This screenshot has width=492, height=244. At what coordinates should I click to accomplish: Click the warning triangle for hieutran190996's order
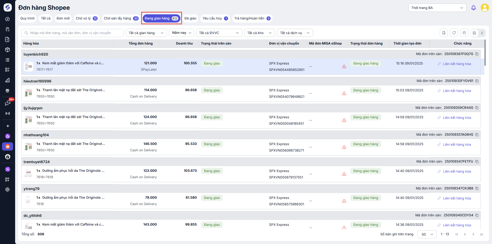point(344,93)
